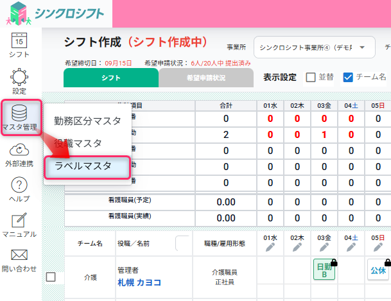Choose ラベルマスタ menu item
Viewport: 391px width, 301px height.
(x=83, y=166)
